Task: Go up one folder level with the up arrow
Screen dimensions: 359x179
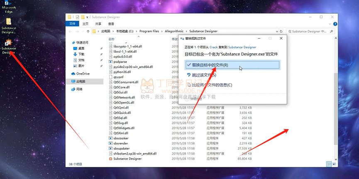Action: [88, 32]
